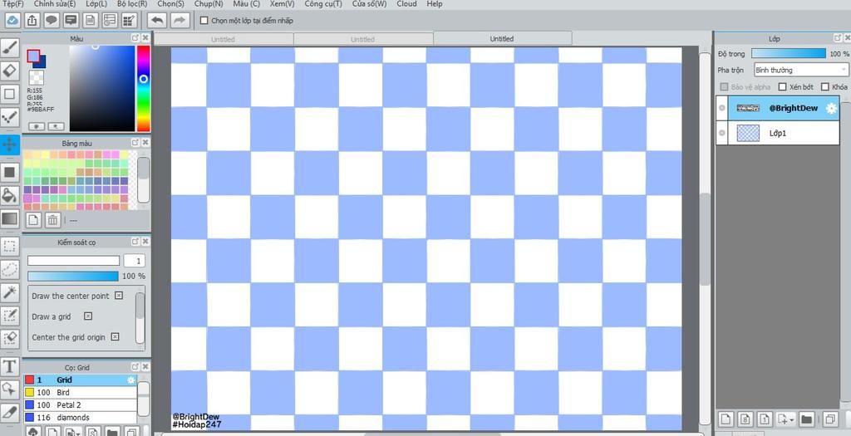Toggle Draw the center point option
The width and height of the screenshot is (851, 436).
pyautogui.click(x=119, y=296)
